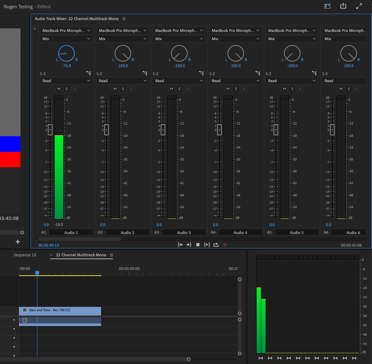Enable record arm on Audio 5
Screen dimensions: 372x364
tap(300, 89)
